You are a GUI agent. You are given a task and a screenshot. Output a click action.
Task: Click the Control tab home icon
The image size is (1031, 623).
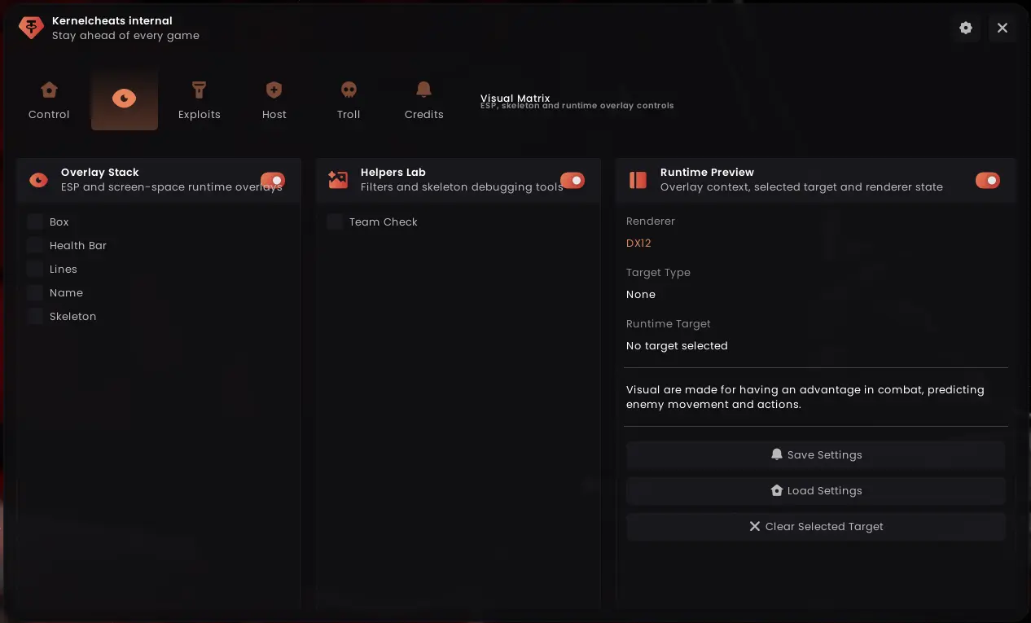pyautogui.click(x=49, y=90)
